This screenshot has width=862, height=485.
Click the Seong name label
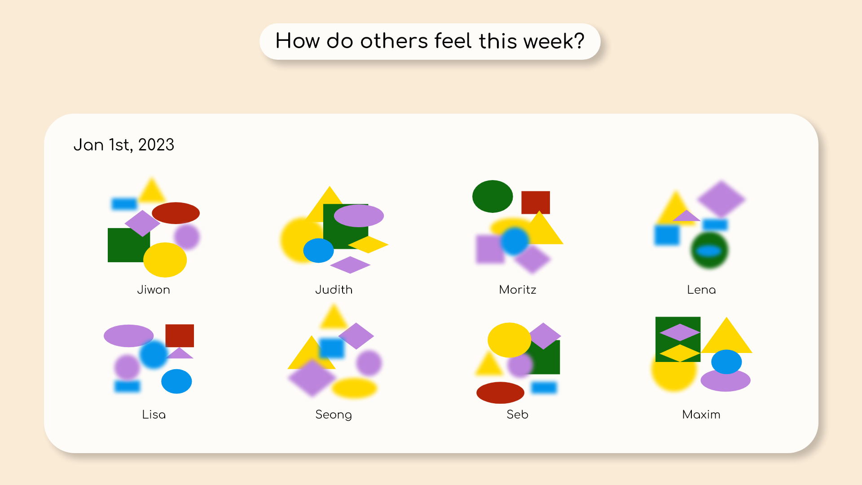point(334,415)
